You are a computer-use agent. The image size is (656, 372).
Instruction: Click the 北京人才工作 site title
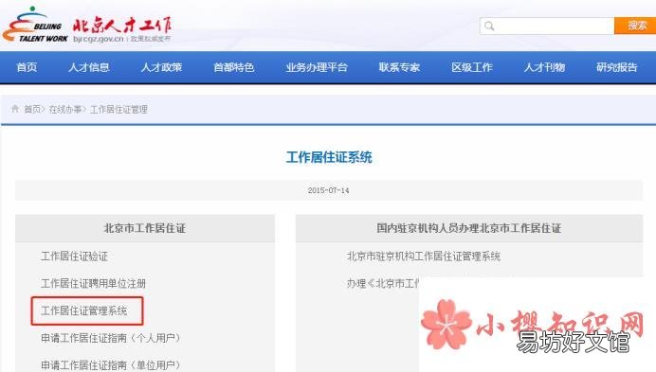[x=121, y=26]
